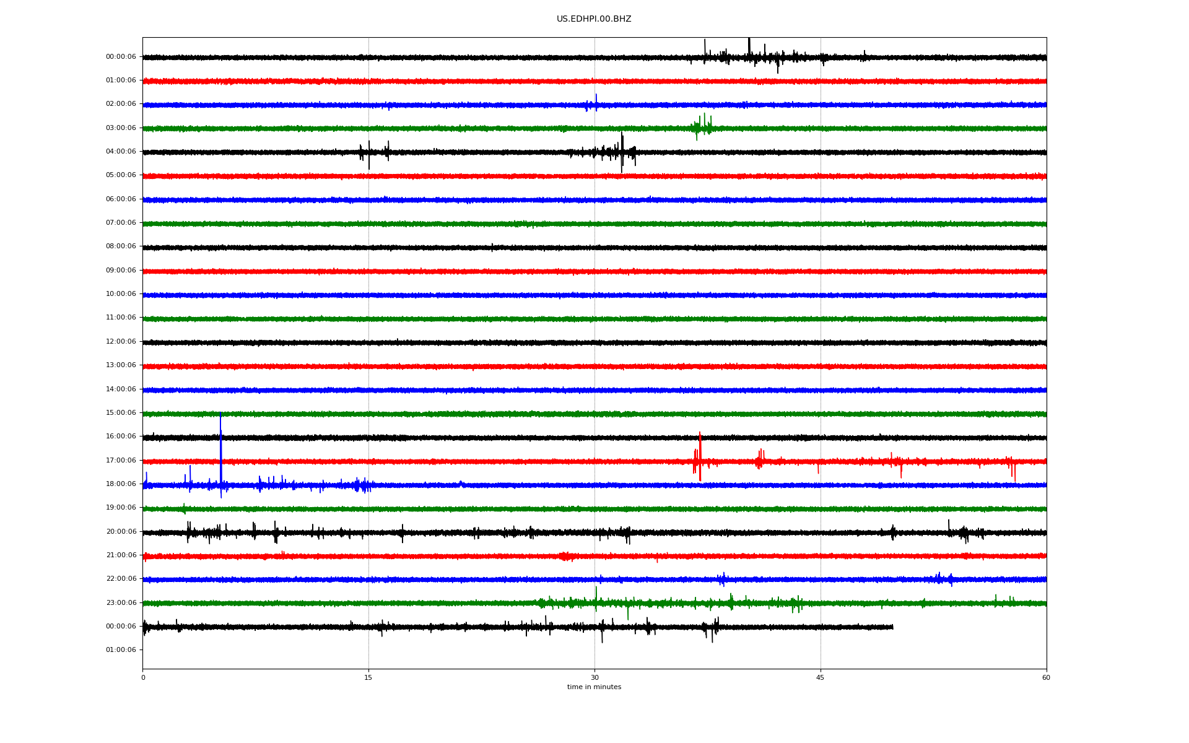
Task: Click the 17:00:06 row label
Action: (121, 461)
